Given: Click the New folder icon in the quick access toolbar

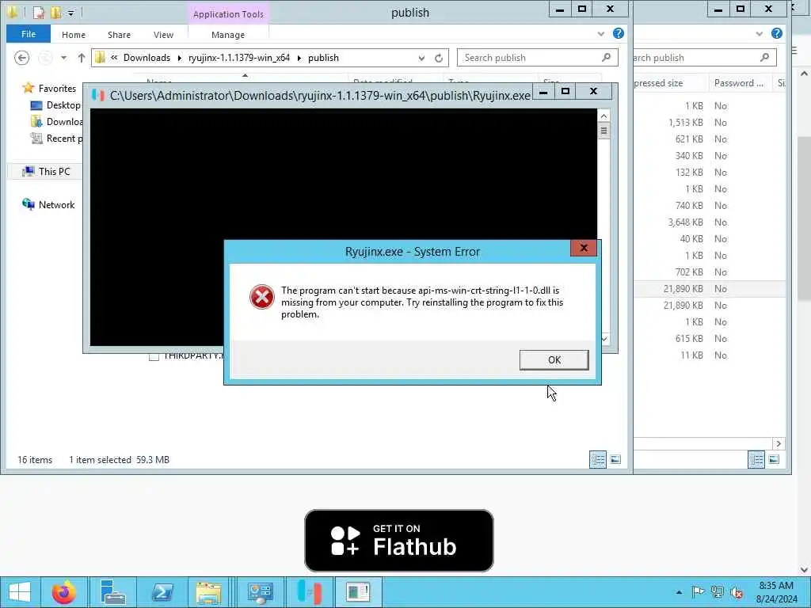Looking at the screenshot, I should [x=56, y=12].
